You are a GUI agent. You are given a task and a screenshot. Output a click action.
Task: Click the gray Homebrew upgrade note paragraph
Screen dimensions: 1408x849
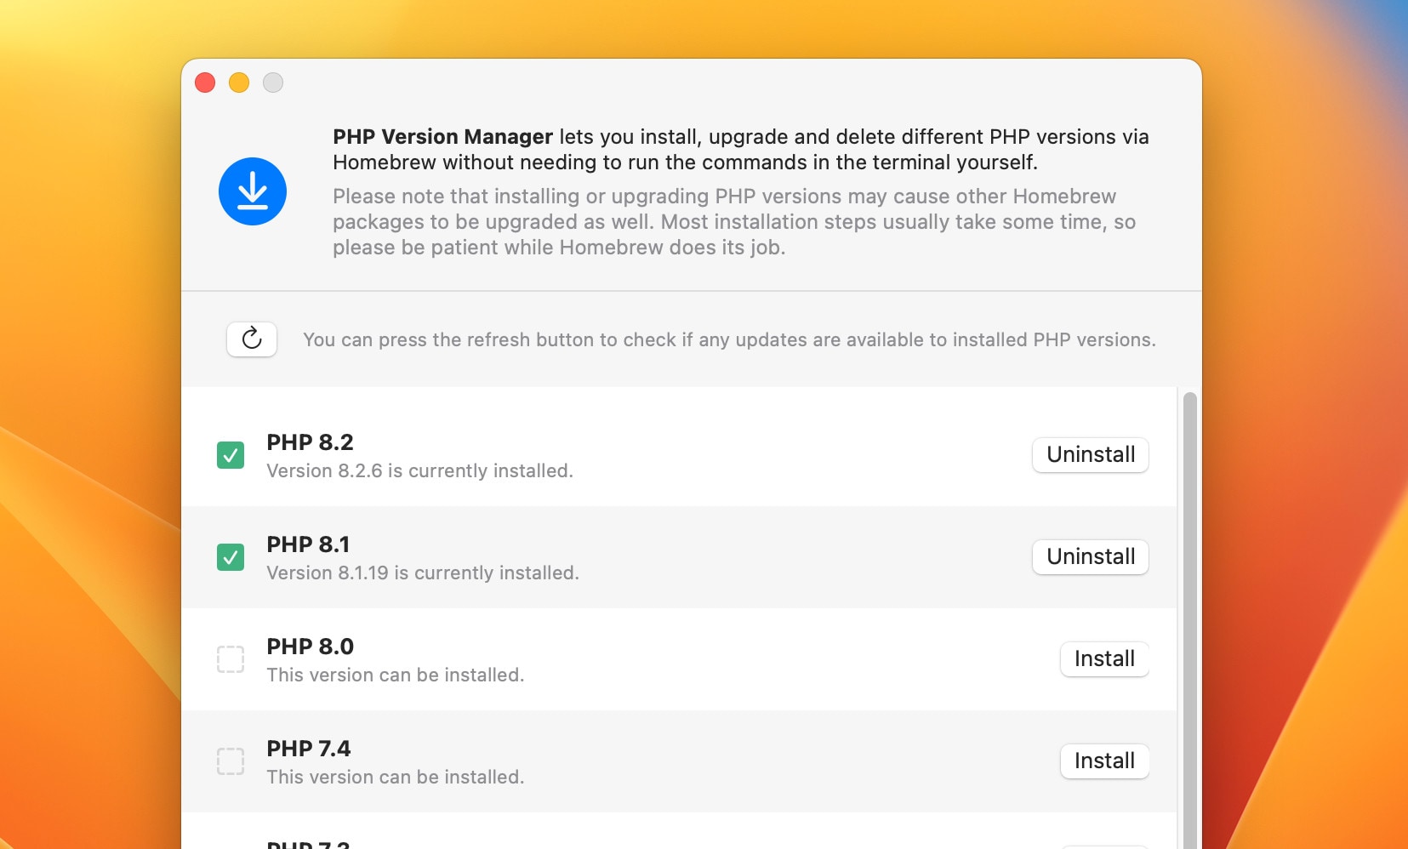coord(734,222)
